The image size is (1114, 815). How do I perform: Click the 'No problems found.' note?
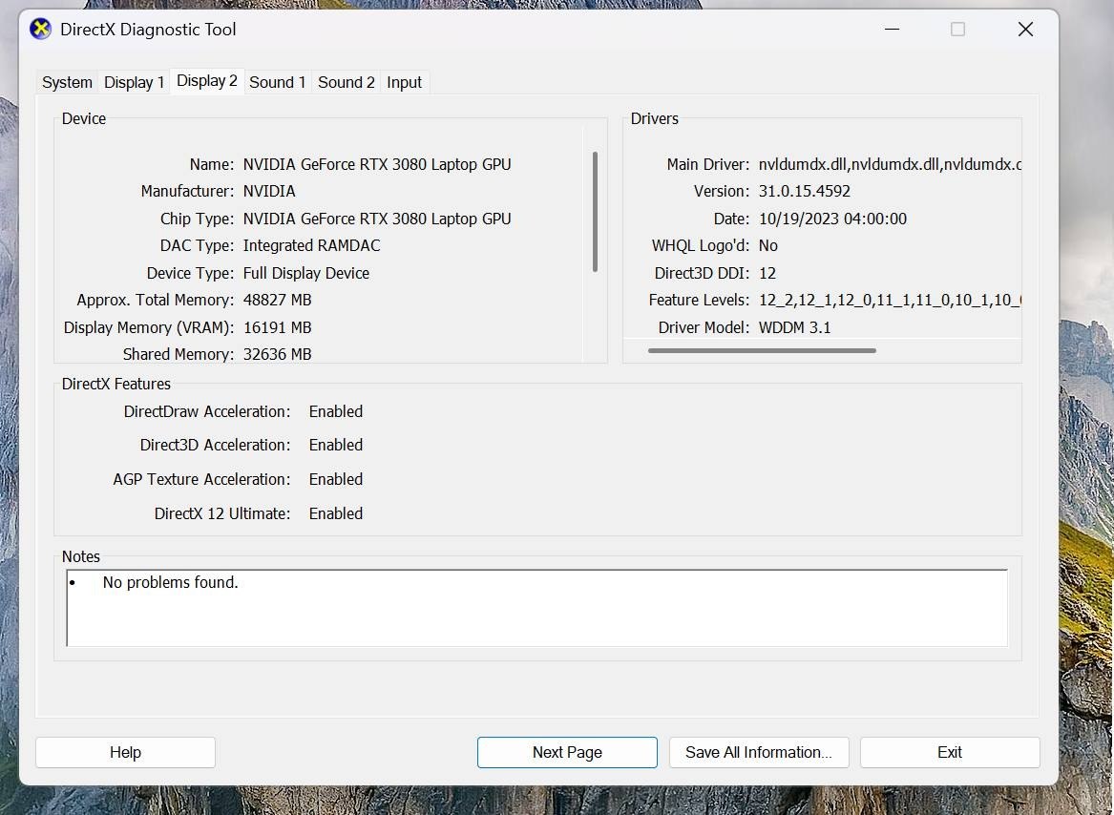[171, 583]
